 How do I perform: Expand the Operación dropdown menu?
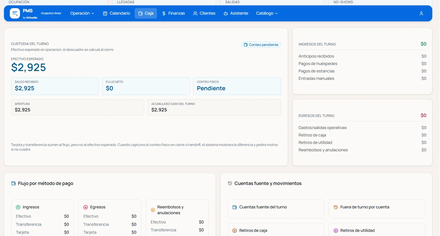point(82,13)
